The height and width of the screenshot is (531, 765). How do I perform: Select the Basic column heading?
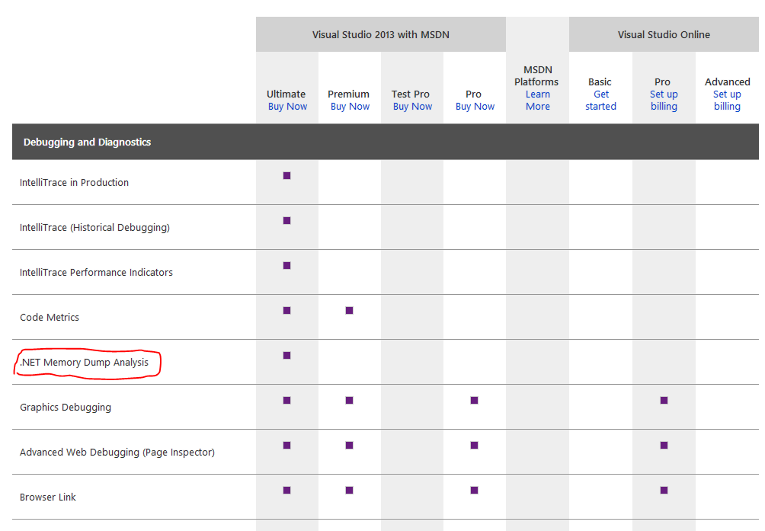[x=600, y=82]
